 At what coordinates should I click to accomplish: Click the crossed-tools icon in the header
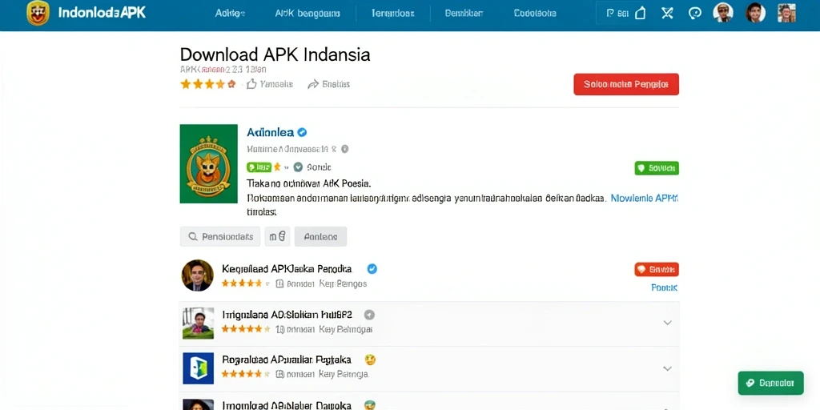coord(667,13)
